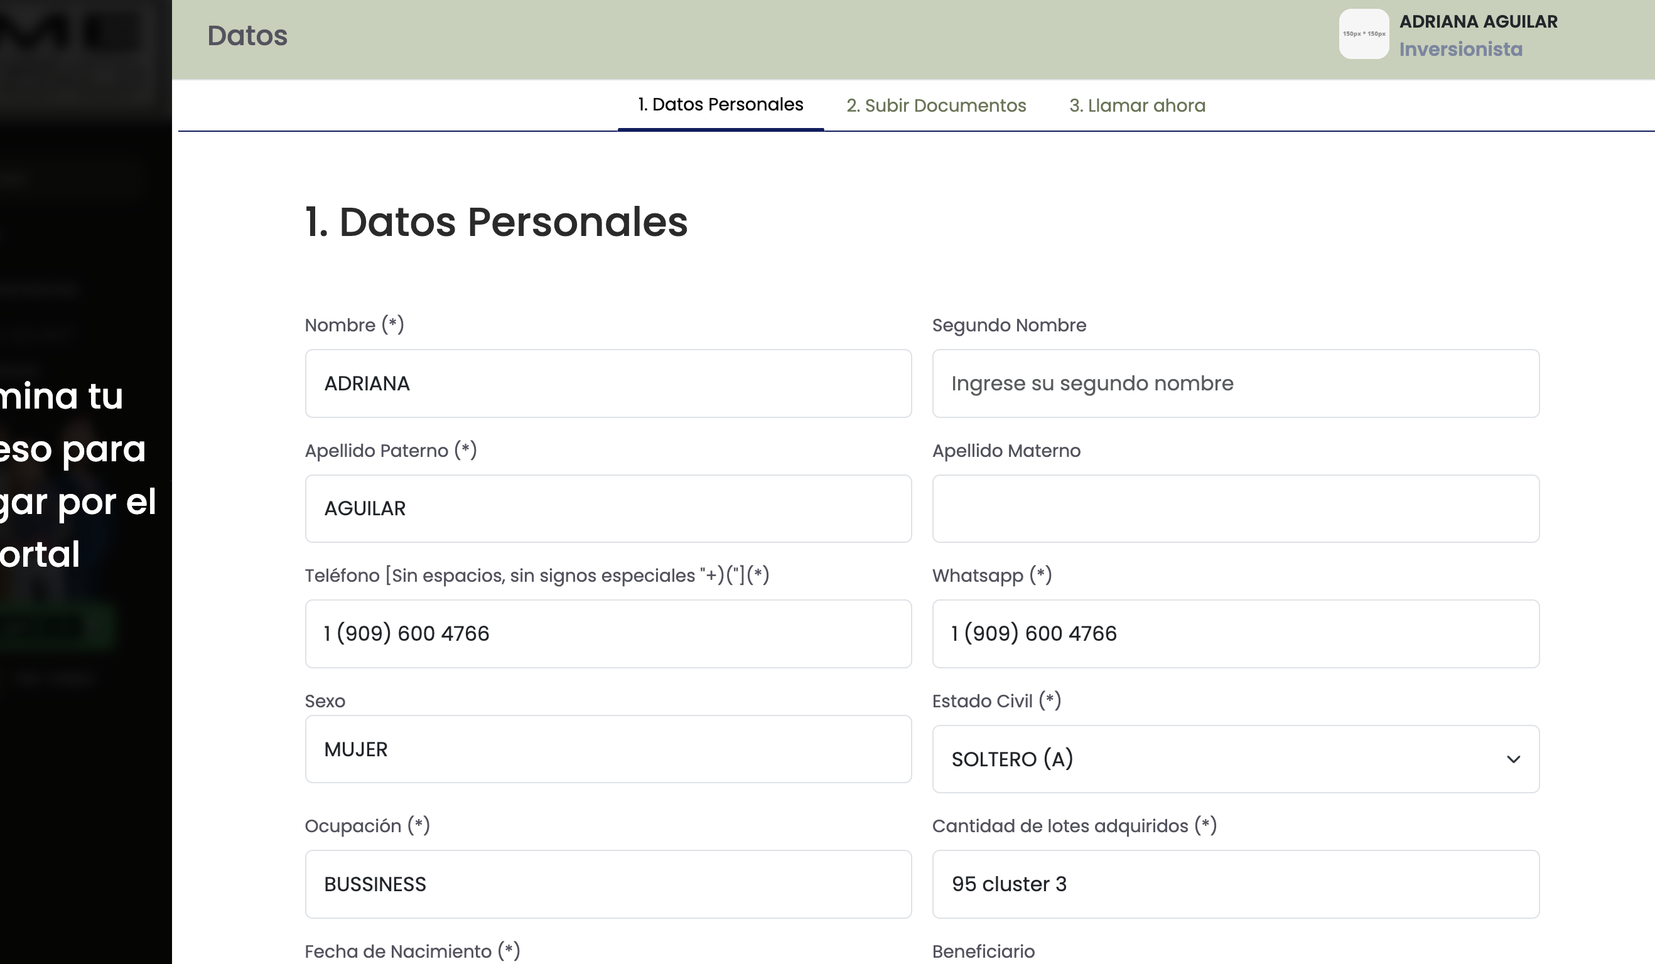
Task: Click the empty Apellido Materno field
Action: coord(1235,509)
